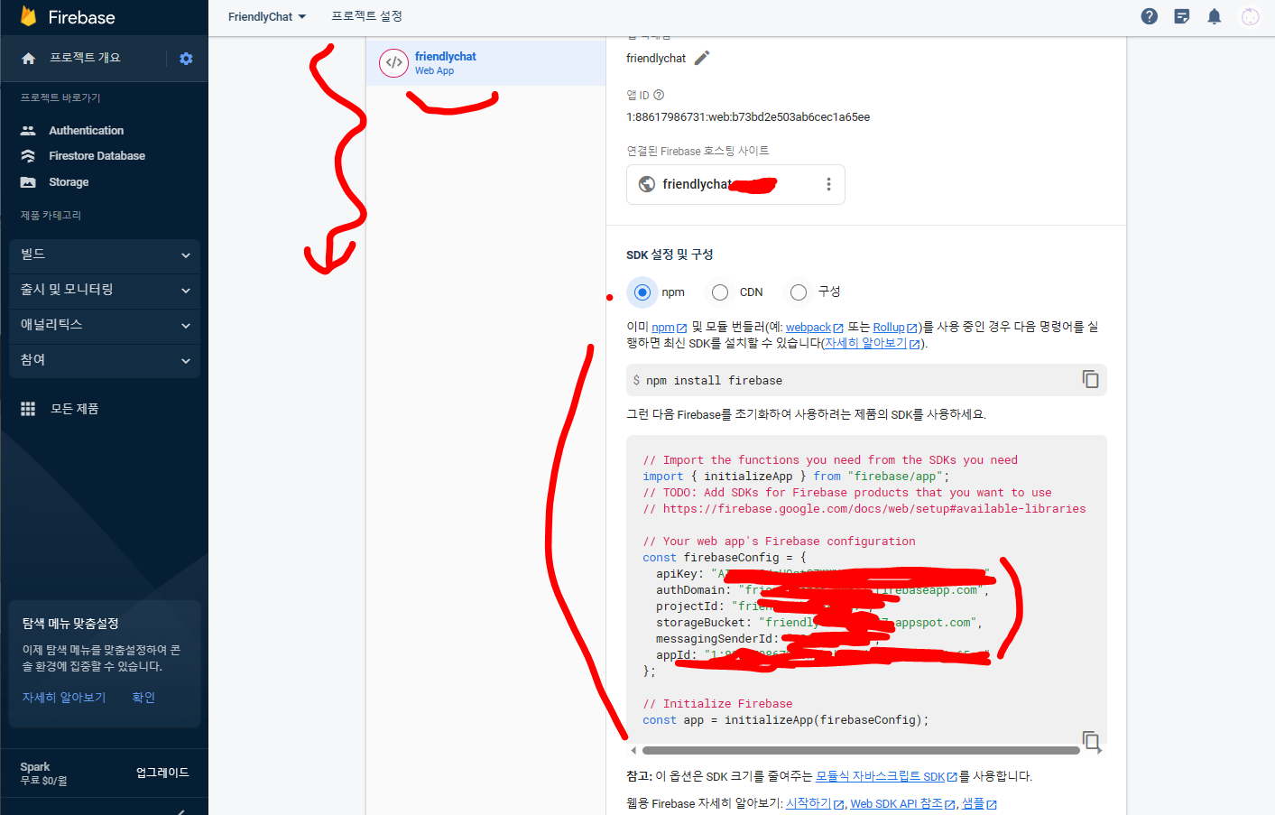Screen dimensions: 1275x815
Task: Select the friendlychat Web App entry
Action: [x=485, y=63]
